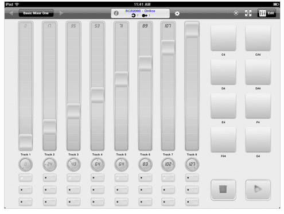Viewport: 284px width, 214px height.
Task: Hit the Stop transport button
Action: point(223,189)
